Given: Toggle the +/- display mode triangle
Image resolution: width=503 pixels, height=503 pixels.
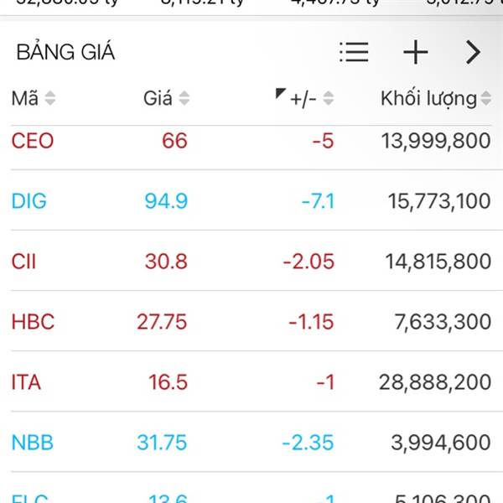Looking at the screenshot, I should pos(280,93).
